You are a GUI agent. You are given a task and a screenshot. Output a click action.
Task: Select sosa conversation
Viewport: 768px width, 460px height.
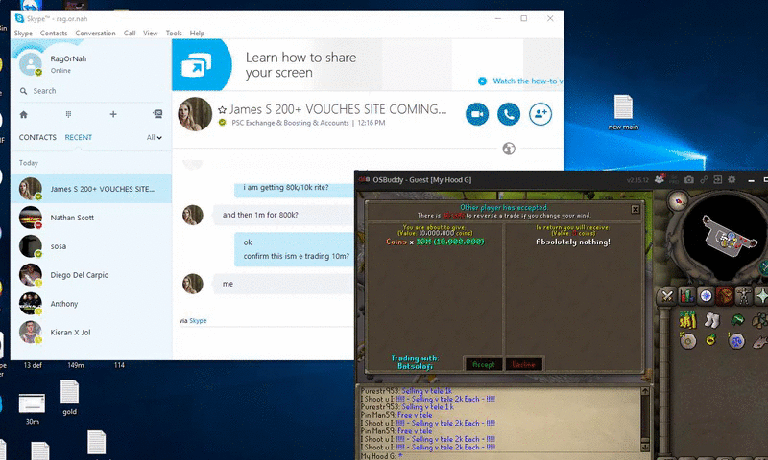(x=91, y=246)
